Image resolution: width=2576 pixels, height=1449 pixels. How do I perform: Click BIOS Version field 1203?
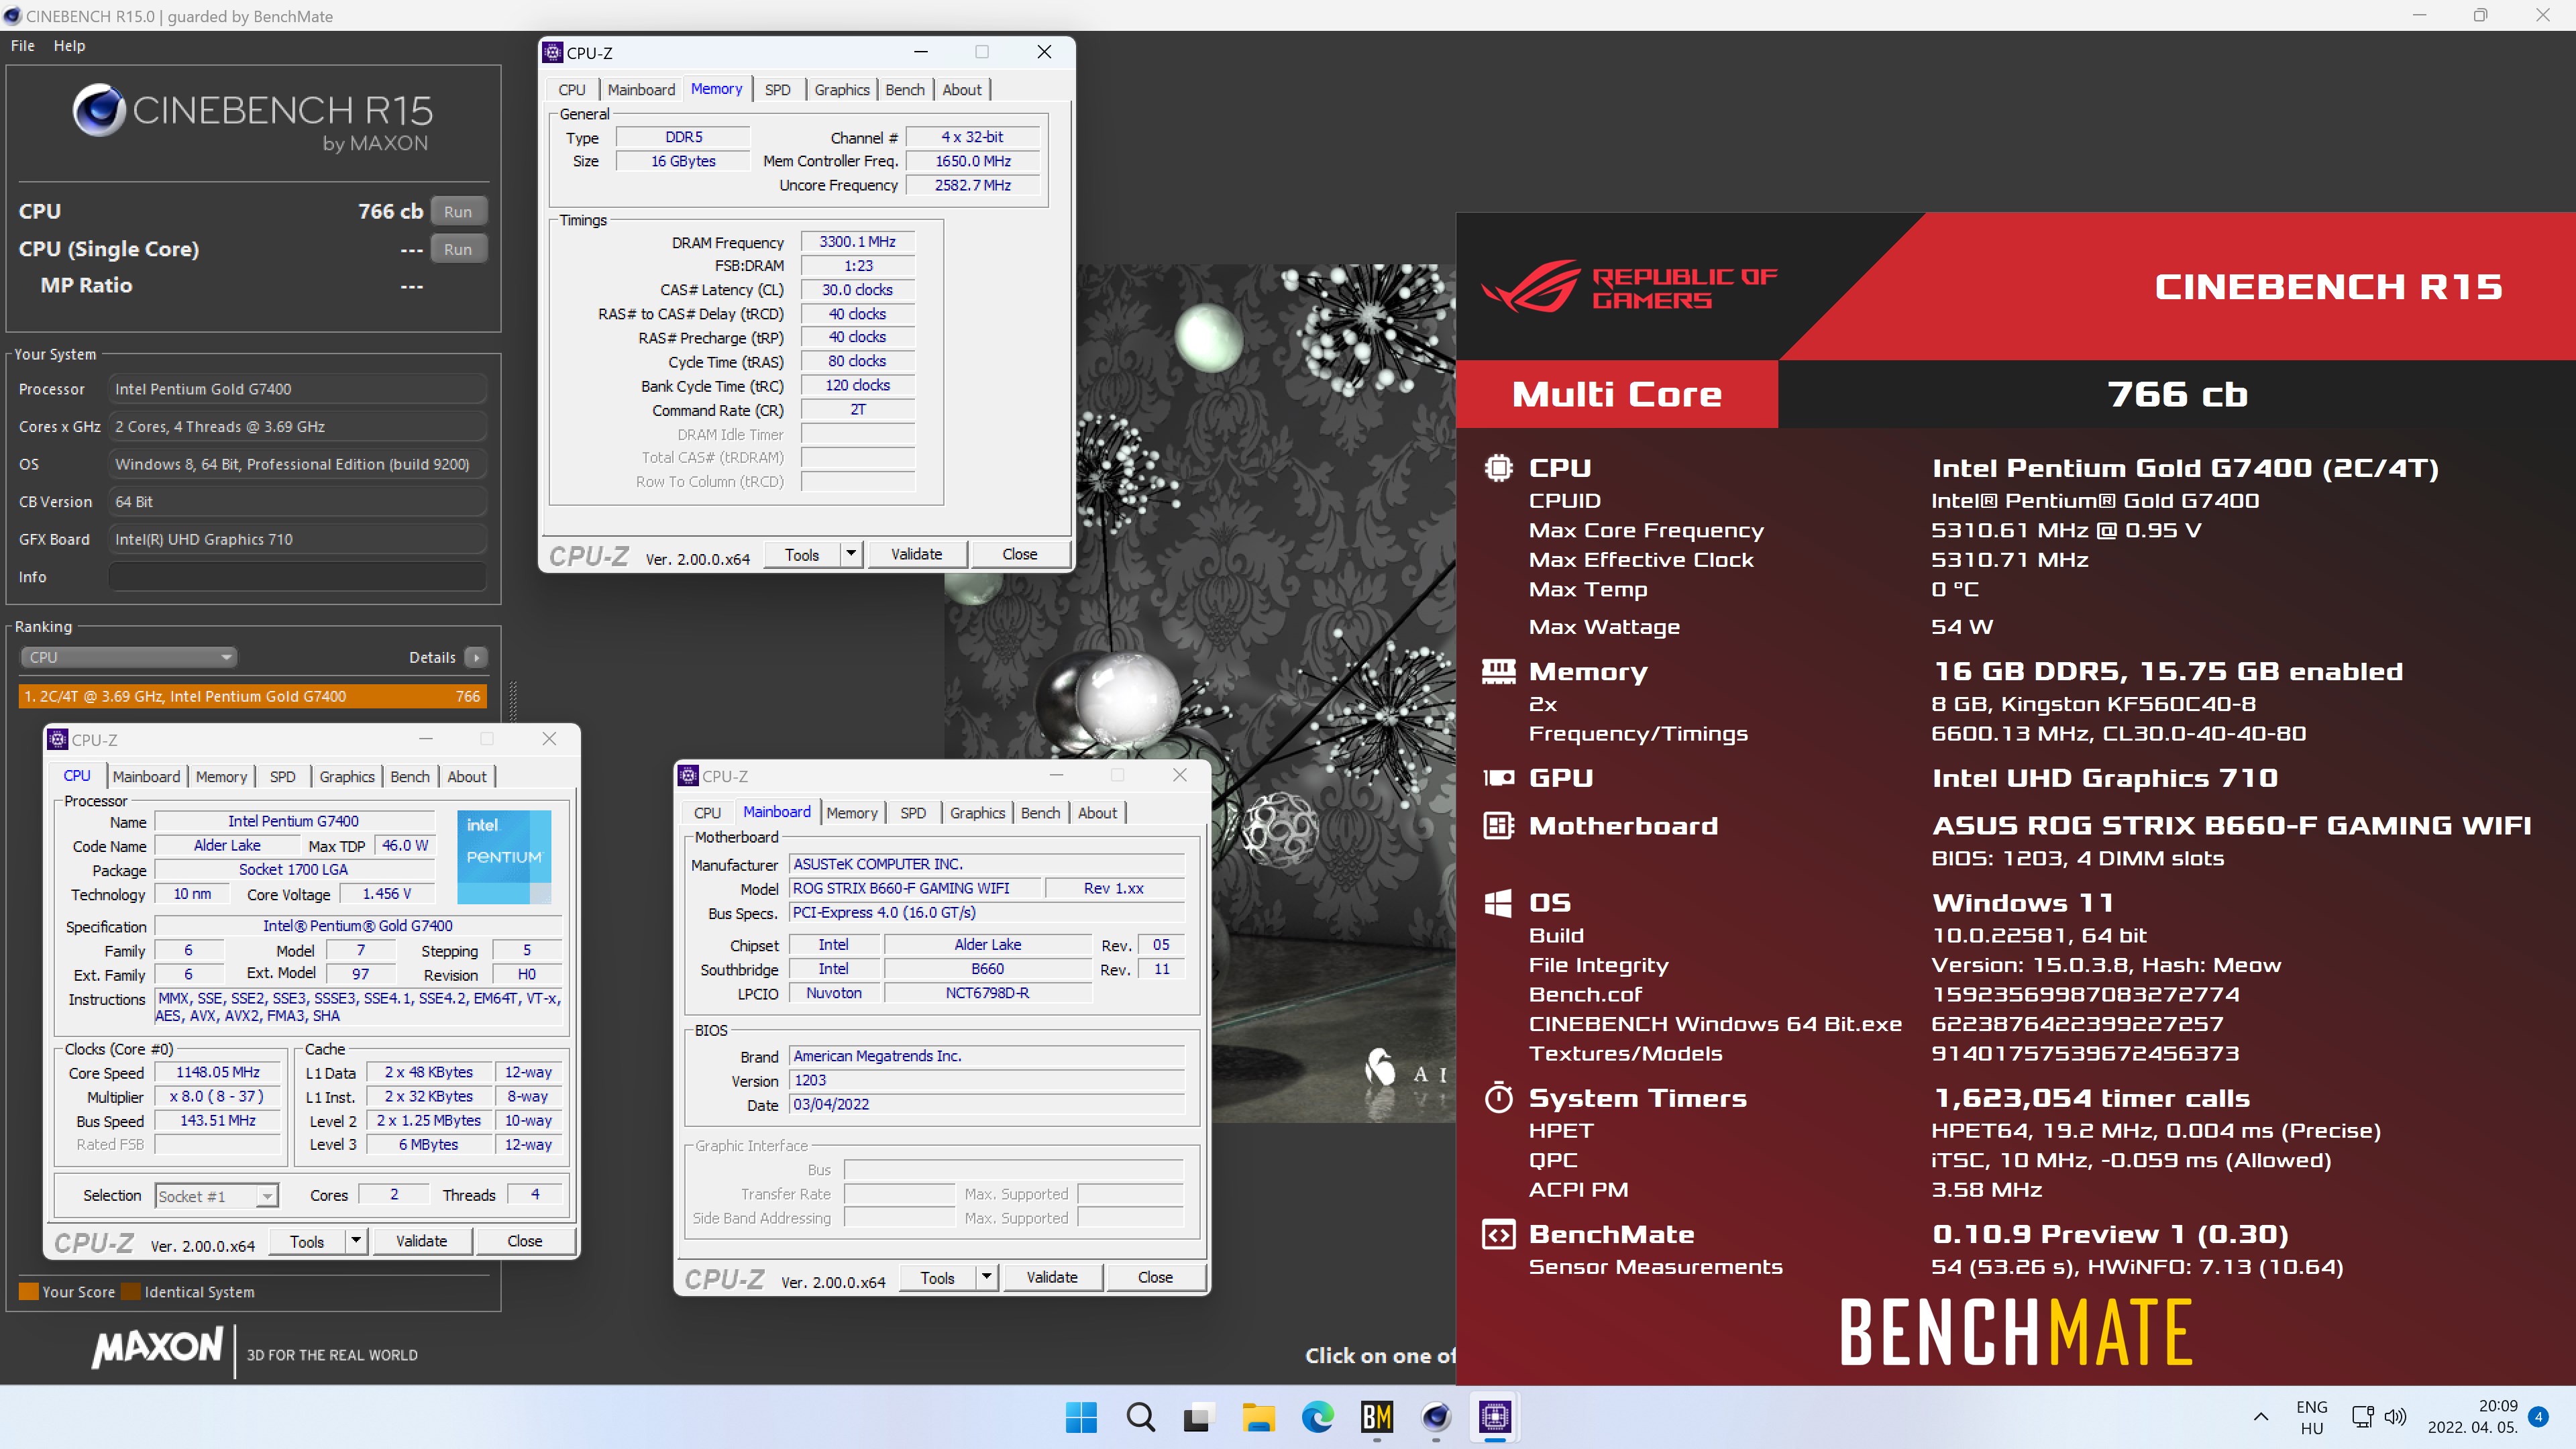tap(987, 1080)
